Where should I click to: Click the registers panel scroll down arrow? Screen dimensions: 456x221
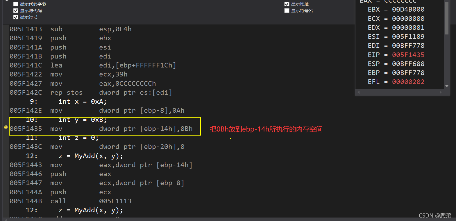click(x=447, y=86)
